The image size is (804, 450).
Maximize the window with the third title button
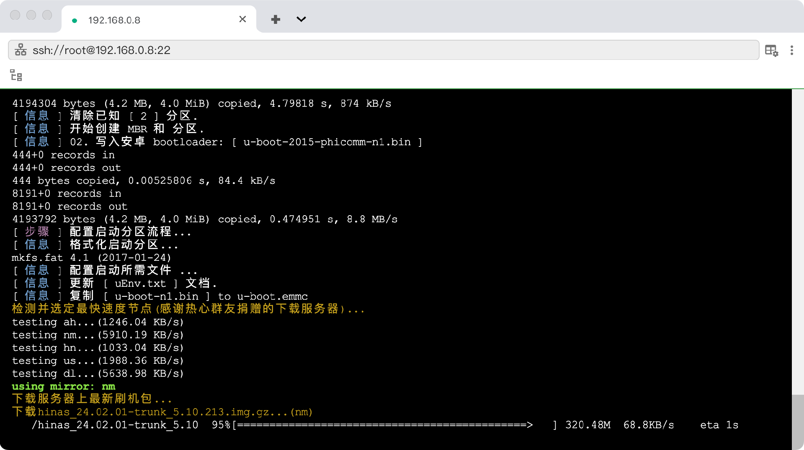point(47,15)
